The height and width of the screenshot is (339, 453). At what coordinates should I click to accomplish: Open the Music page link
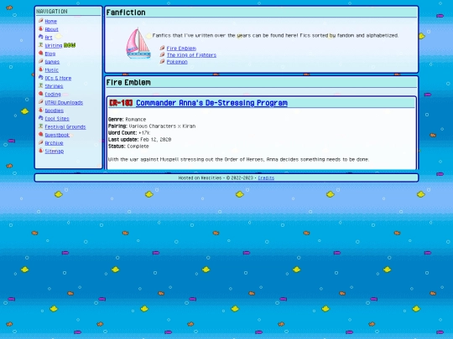(52, 70)
